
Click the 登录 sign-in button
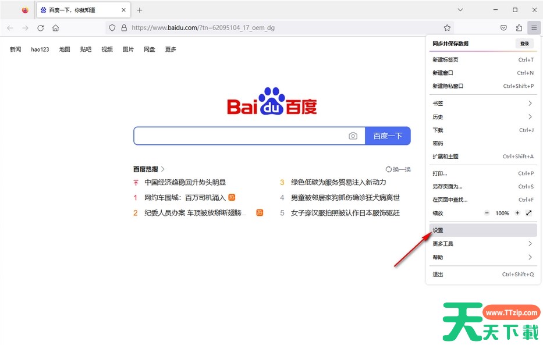[x=524, y=44]
